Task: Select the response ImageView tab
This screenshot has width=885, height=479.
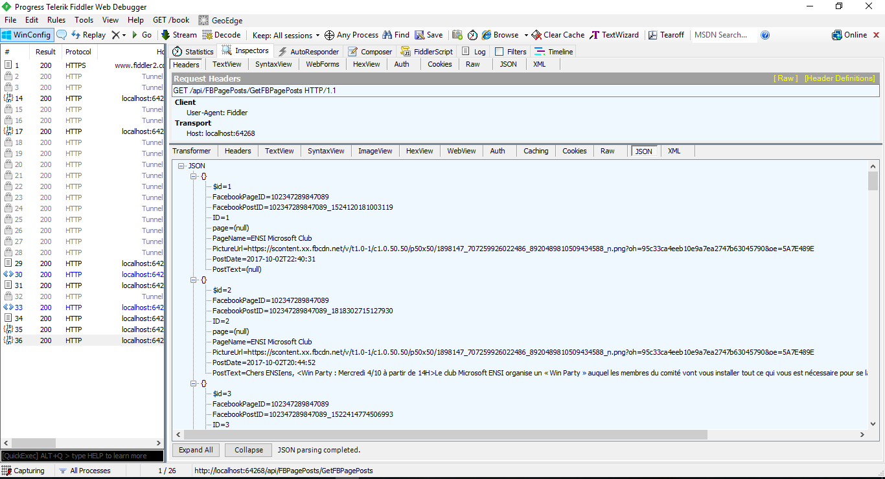Action: (375, 151)
